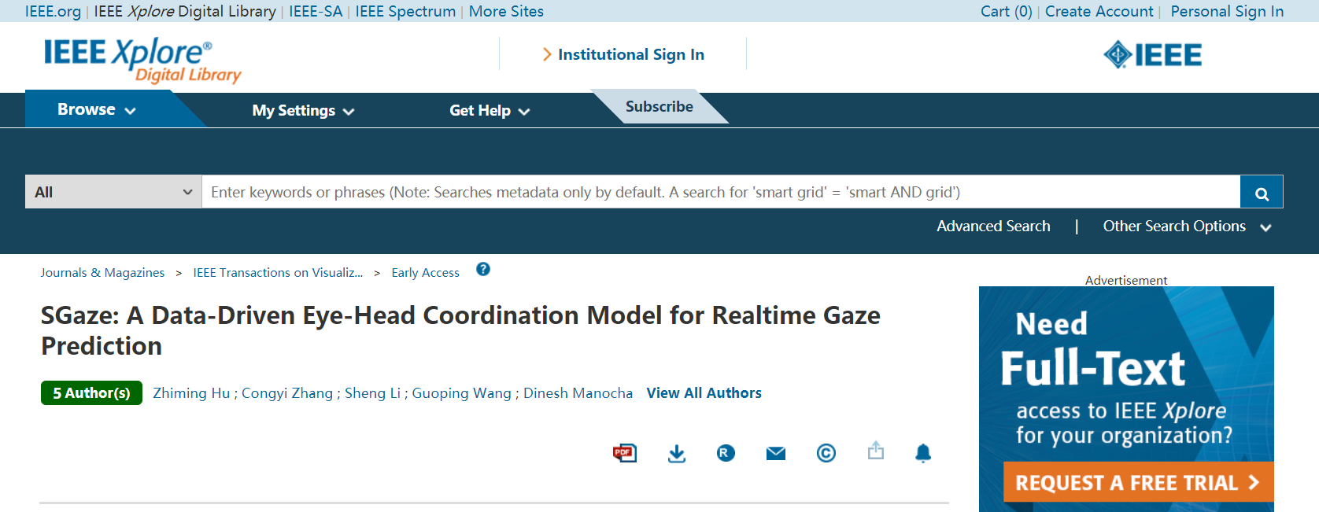Click View All Authors link
The width and height of the screenshot is (1319, 512).
[704, 393]
